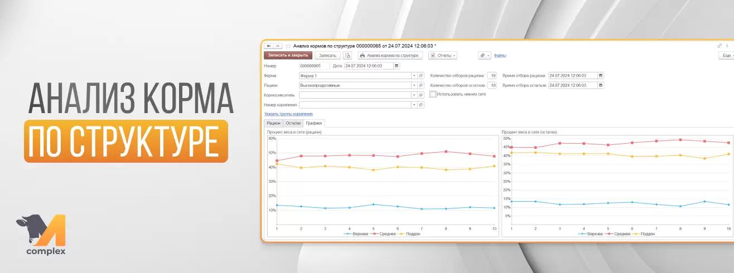The height and width of the screenshot is (273, 734).
Task: Copy the document link using the chain icon
Action: tap(719, 46)
